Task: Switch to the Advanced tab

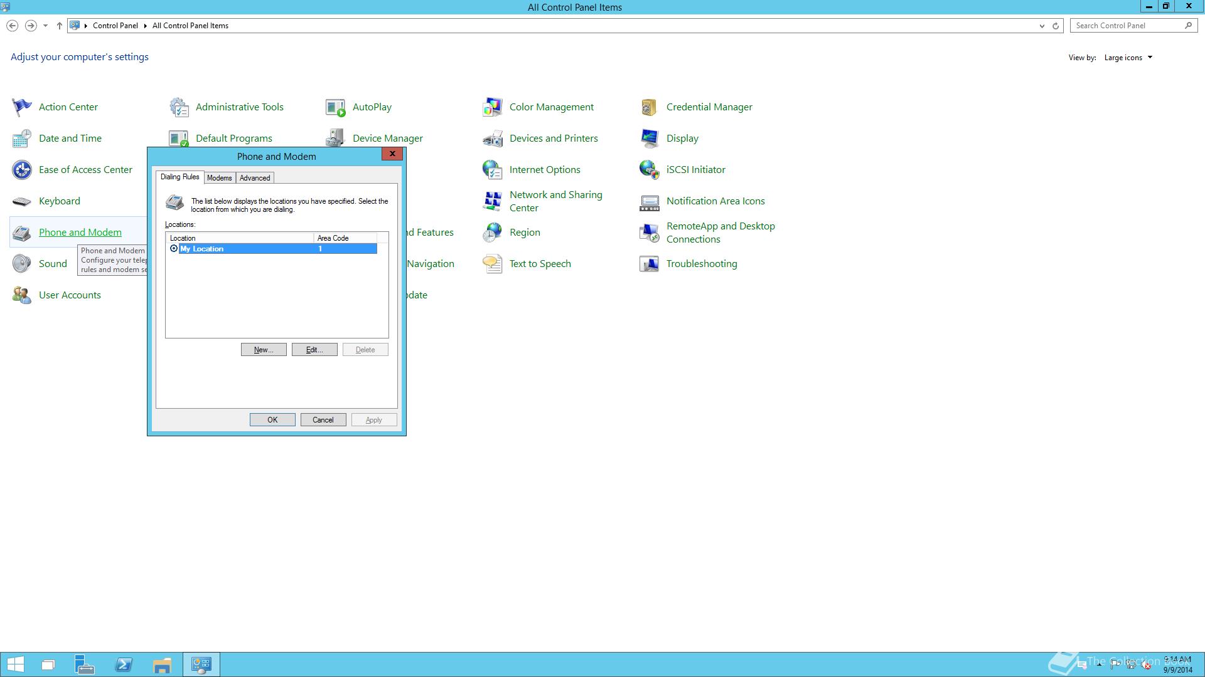Action: coord(255,178)
